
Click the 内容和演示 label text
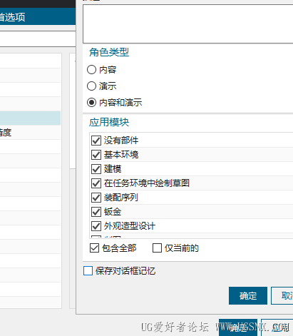click(x=120, y=103)
